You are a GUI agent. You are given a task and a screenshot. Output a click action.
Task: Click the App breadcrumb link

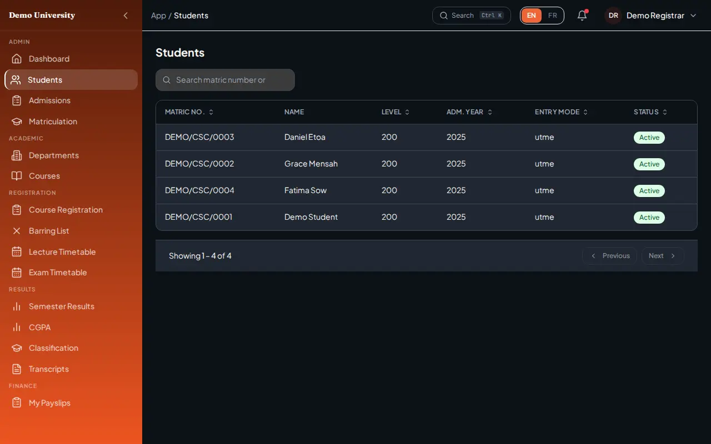coord(158,16)
